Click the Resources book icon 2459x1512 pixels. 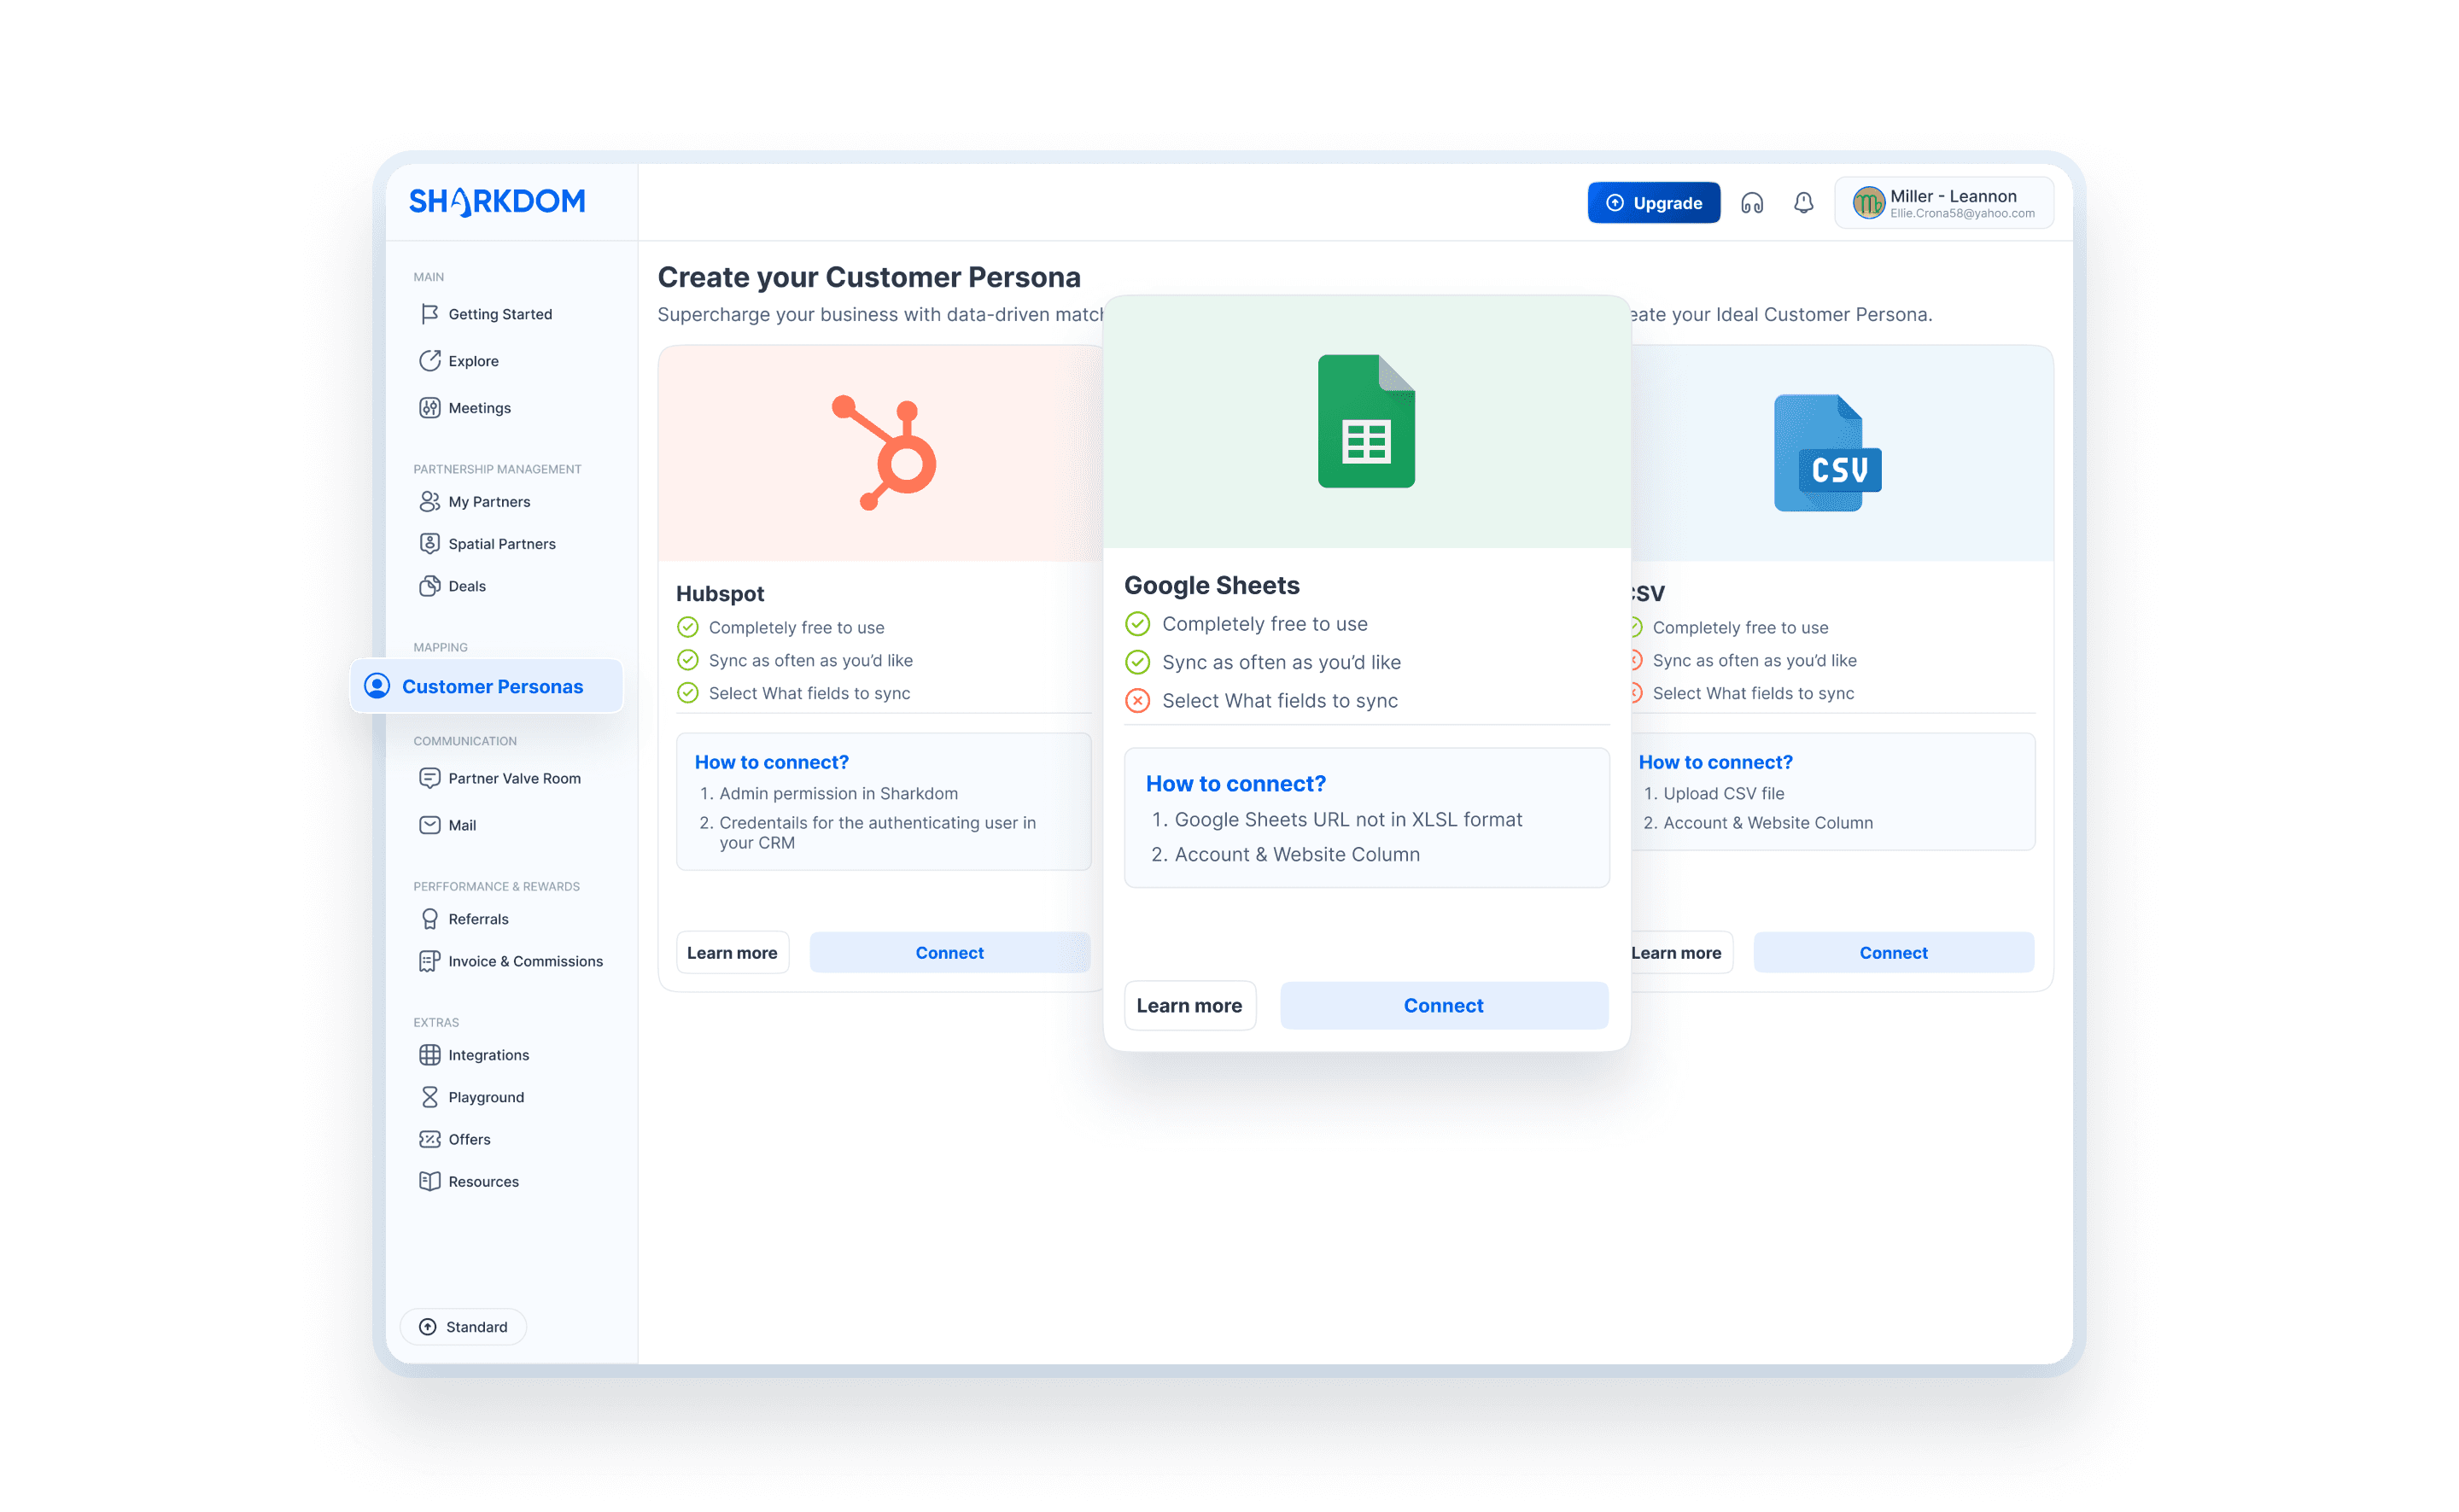[430, 1181]
